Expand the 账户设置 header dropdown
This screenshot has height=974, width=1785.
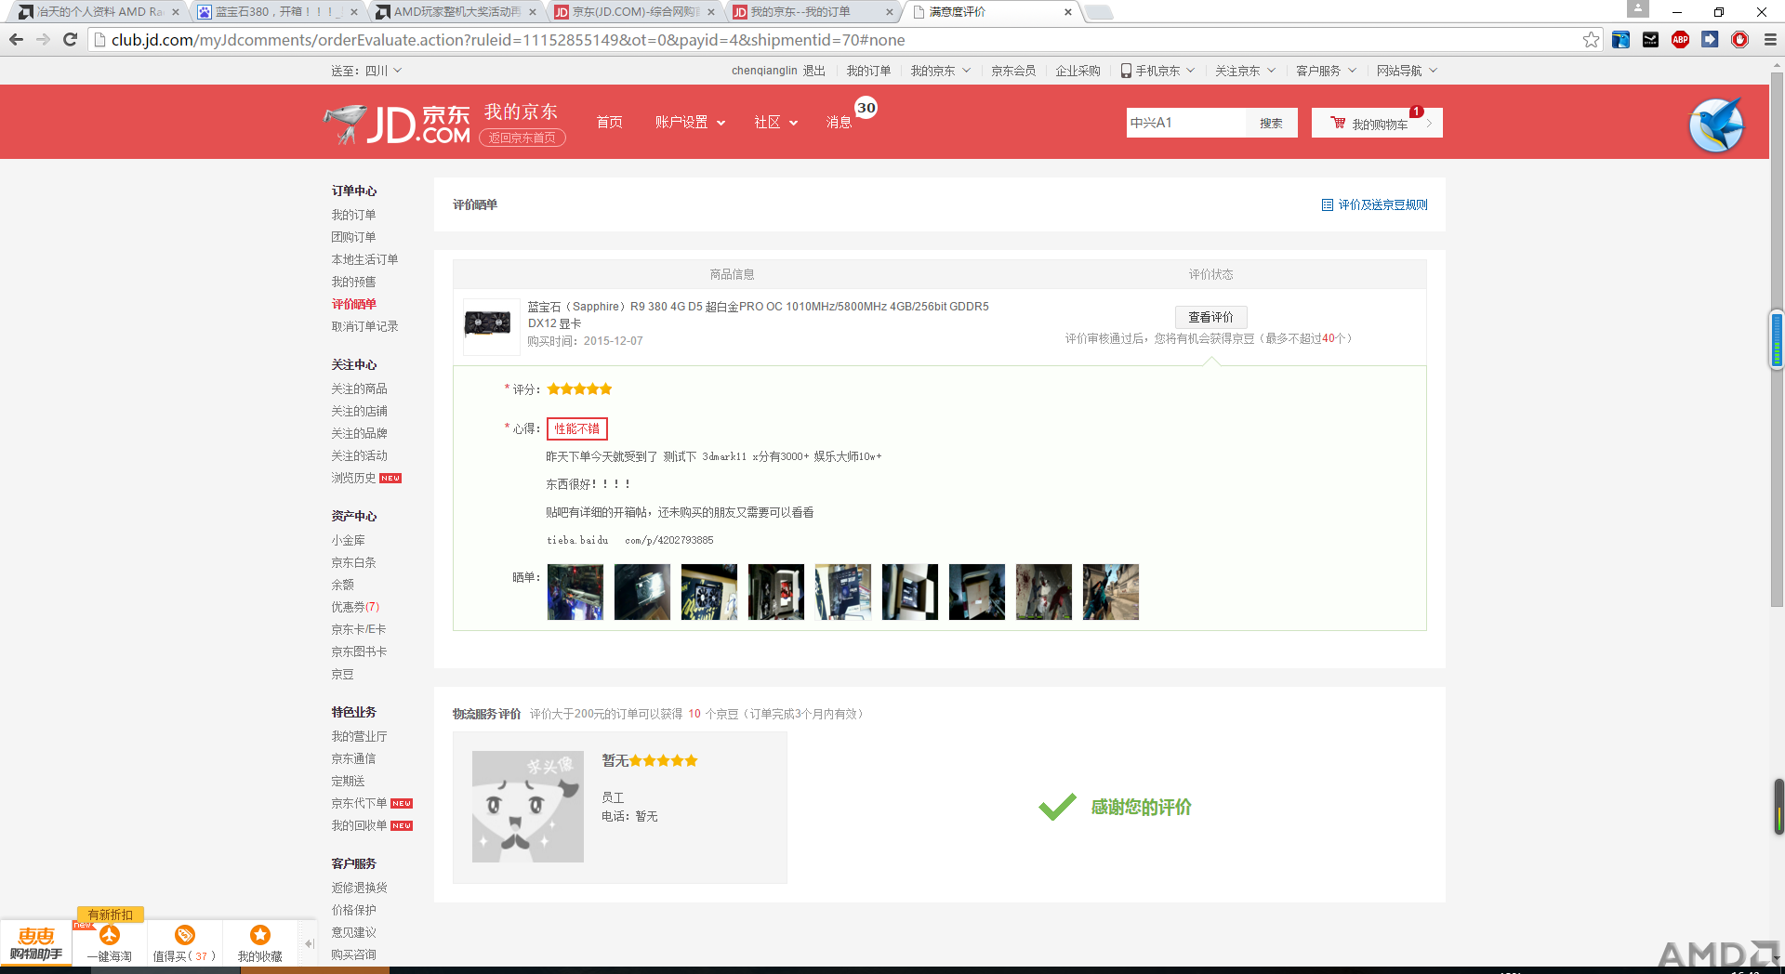pos(690,123)
